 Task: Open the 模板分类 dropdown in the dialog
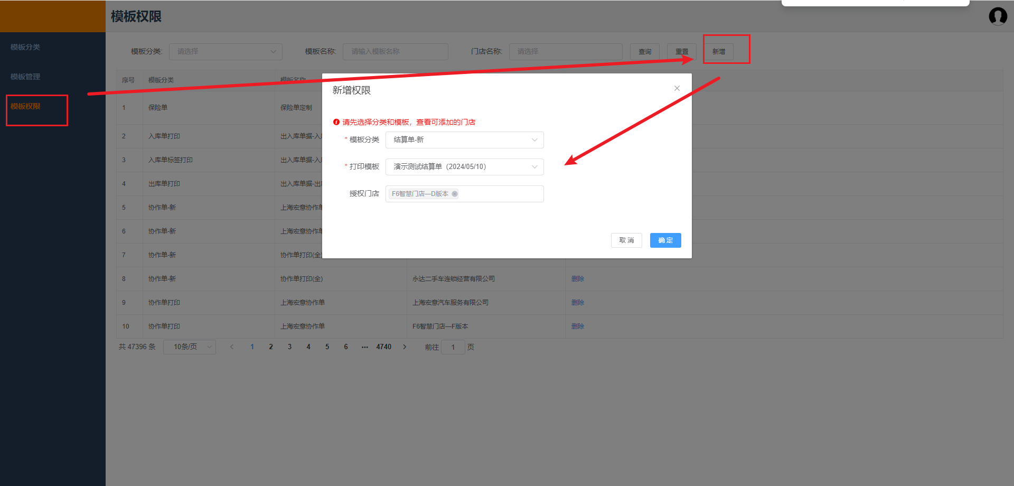[465, 140]
